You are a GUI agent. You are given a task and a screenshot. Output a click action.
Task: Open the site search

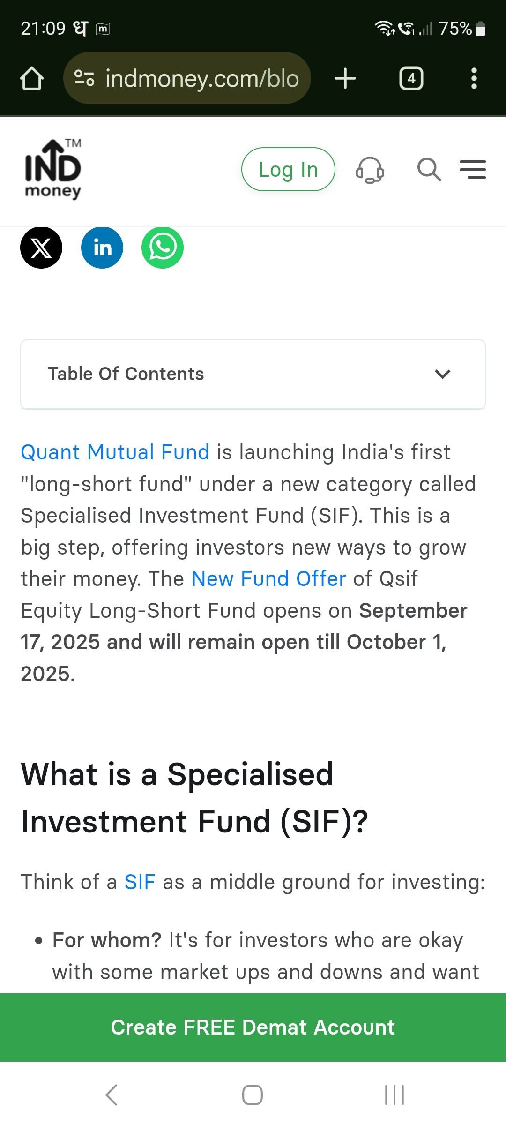[429, 169]
